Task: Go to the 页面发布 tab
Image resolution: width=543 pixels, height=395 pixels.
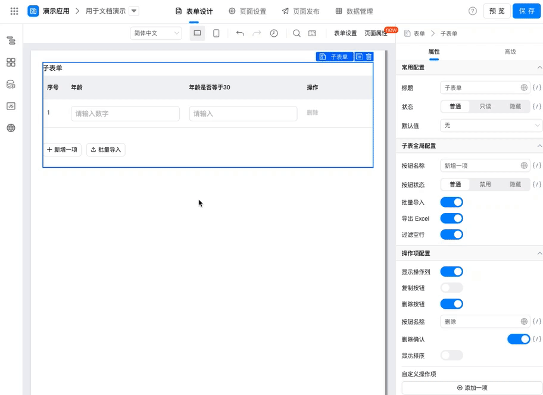Action: (301, 11)
